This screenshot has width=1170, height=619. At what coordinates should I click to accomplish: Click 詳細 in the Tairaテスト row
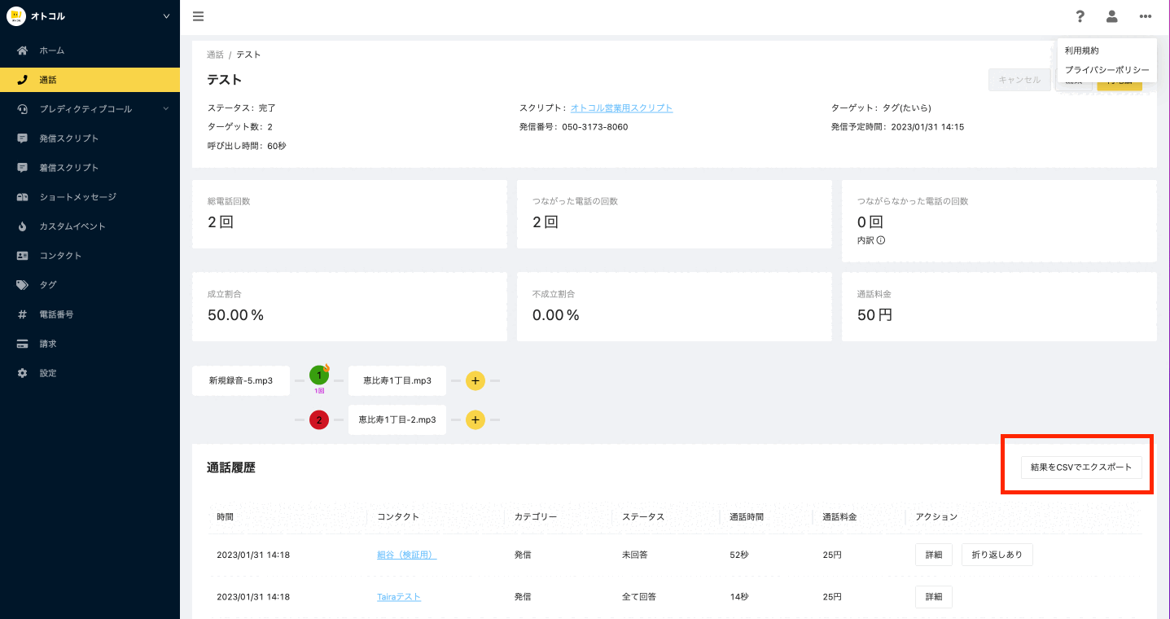point(934,597)
